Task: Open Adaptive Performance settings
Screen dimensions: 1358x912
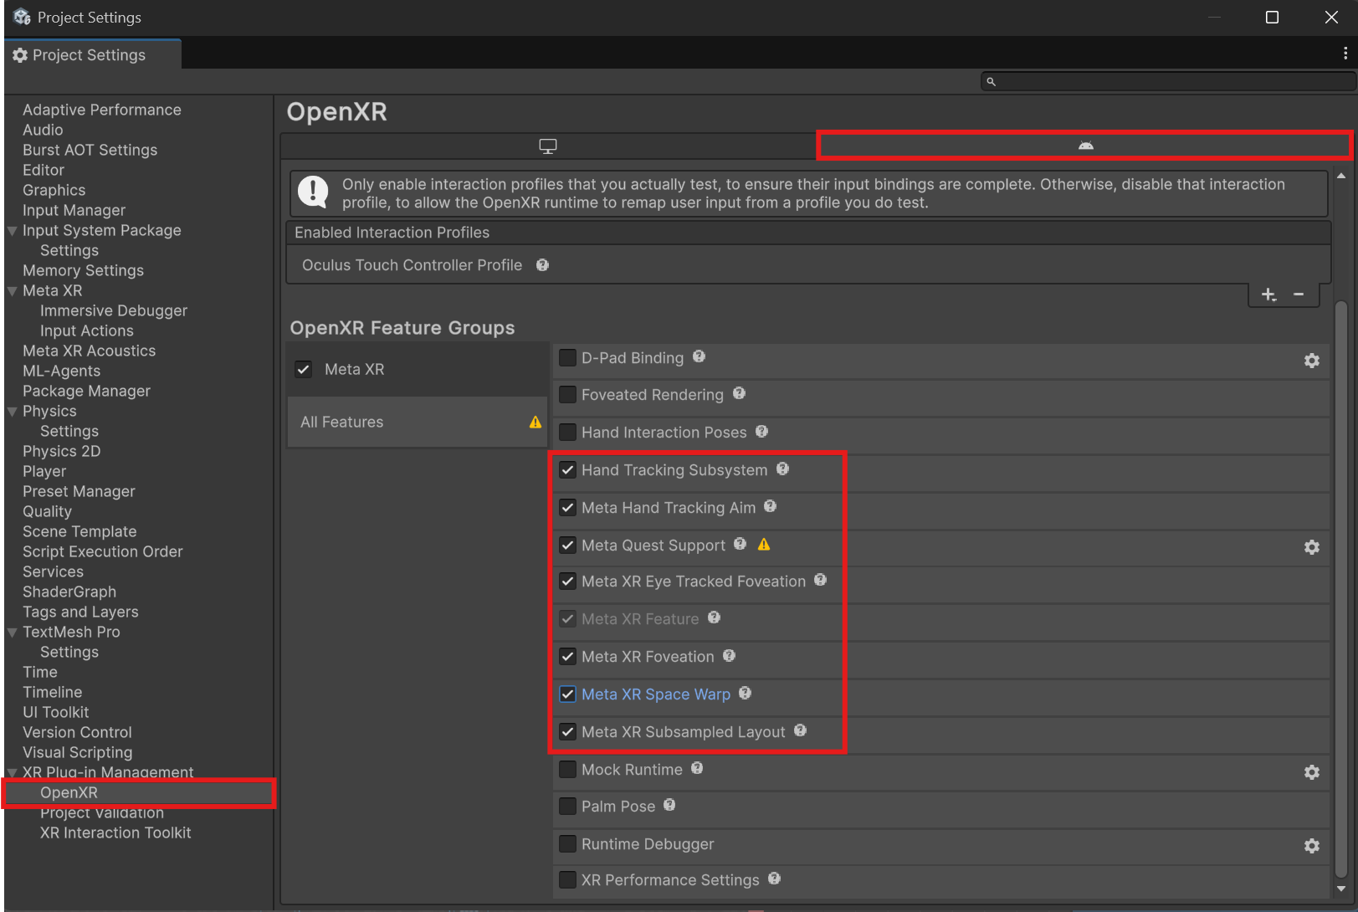Action: 101,110
